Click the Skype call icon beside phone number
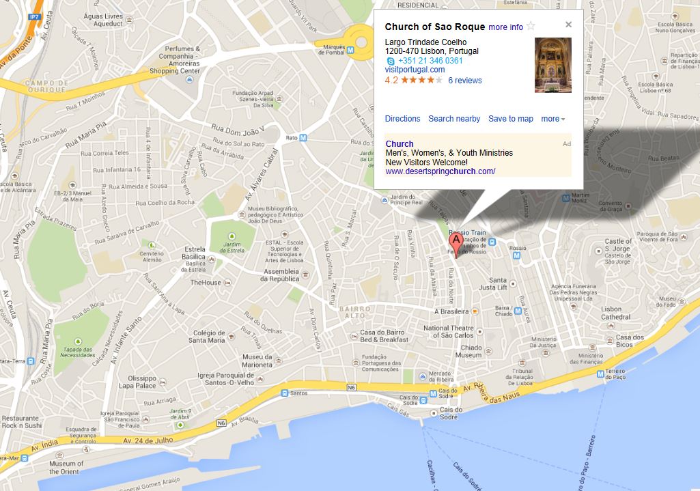This screenshot has height=491, width=700. (391, 61)
